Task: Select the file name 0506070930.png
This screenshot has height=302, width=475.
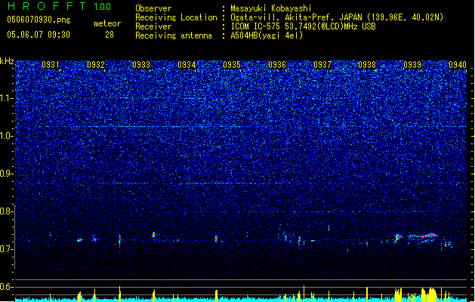Action: pyautogui.click(x=39, y=20)
